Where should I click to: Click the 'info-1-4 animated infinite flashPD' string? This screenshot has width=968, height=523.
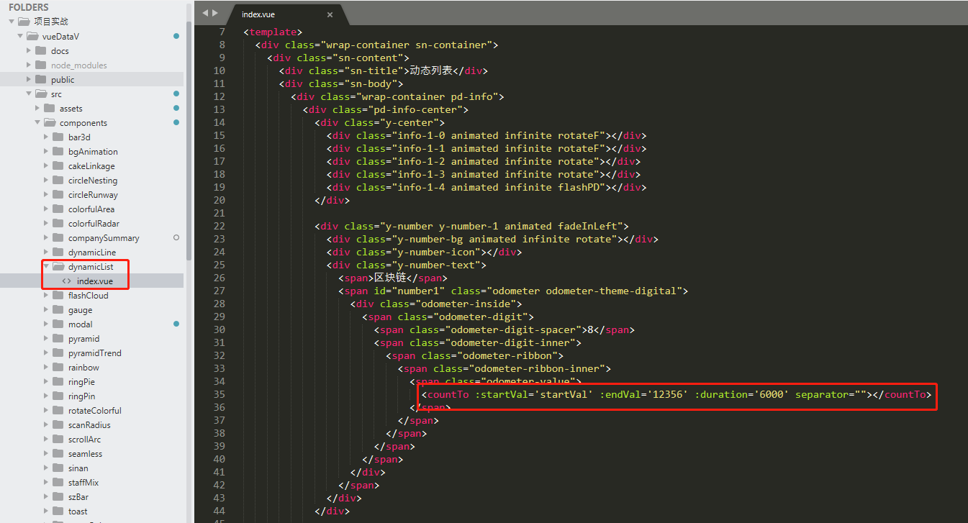click(x=499, y=187)
